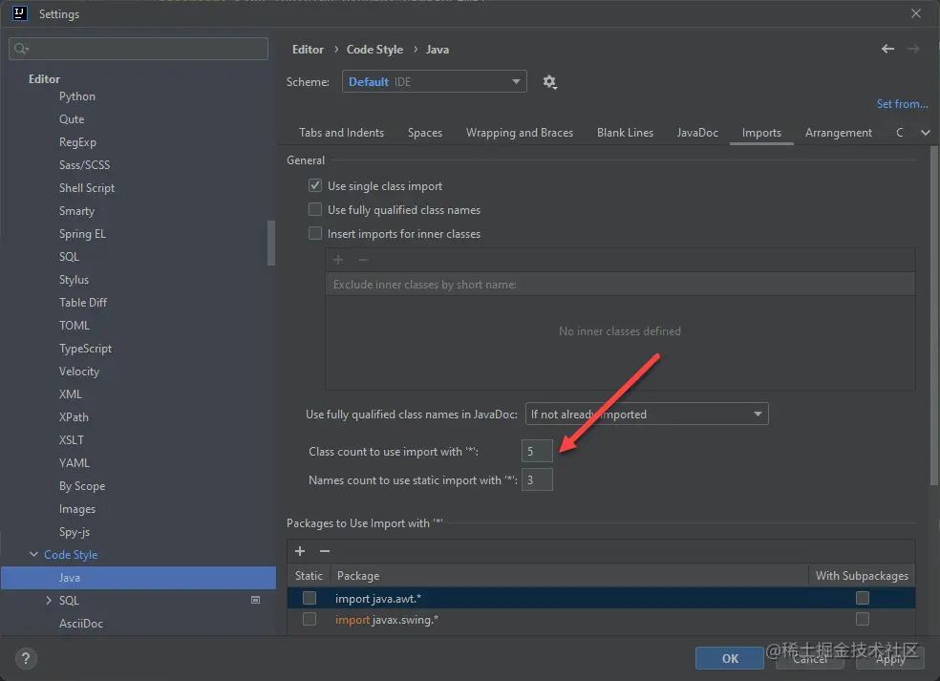The height and width of the screenshot is (681, 940).
Task: Select AsciiDoc in the settings tree
Action: 81,624
